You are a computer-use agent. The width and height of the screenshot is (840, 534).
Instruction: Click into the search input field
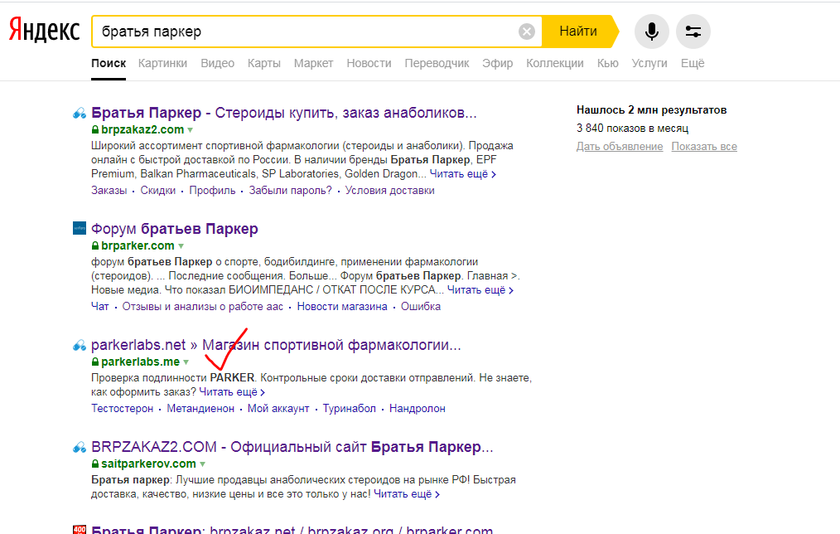click(307, 32)
